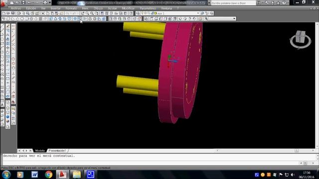The height and width of the screenshot is (179, 319).
Task: Open the AutoCAD application menu button
Action: [3, 3]
